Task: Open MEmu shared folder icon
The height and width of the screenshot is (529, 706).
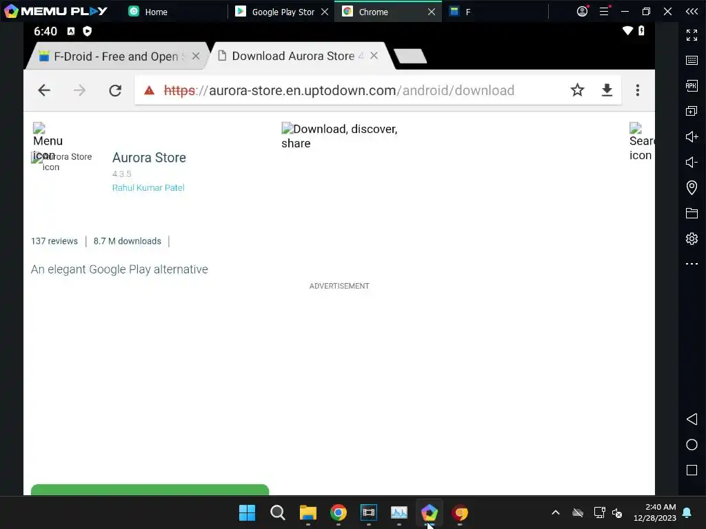Action: [692, 214]
